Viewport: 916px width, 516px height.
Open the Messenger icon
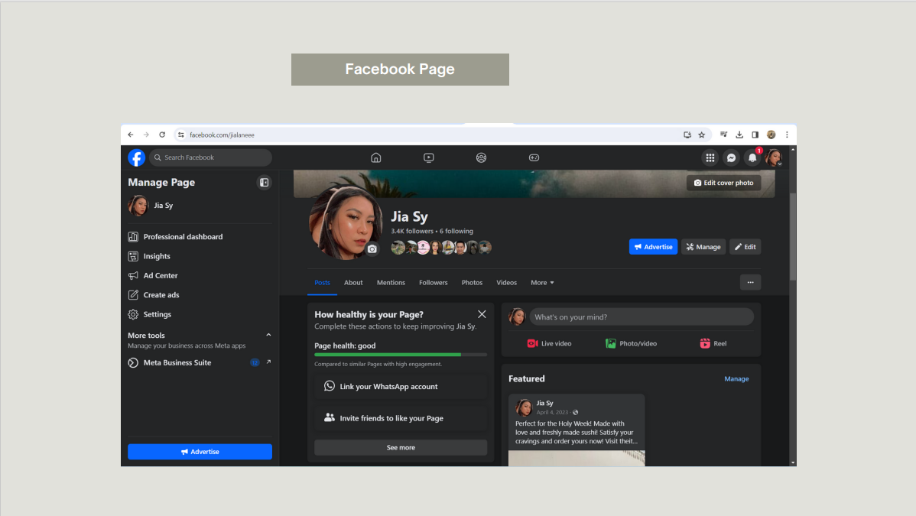tap(731, 157)
